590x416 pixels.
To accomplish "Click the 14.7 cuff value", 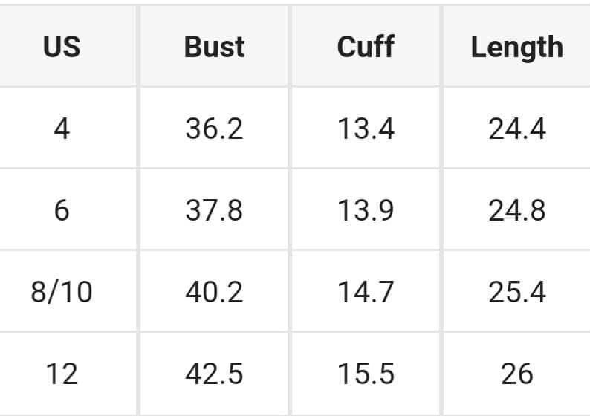I will 366,292.
